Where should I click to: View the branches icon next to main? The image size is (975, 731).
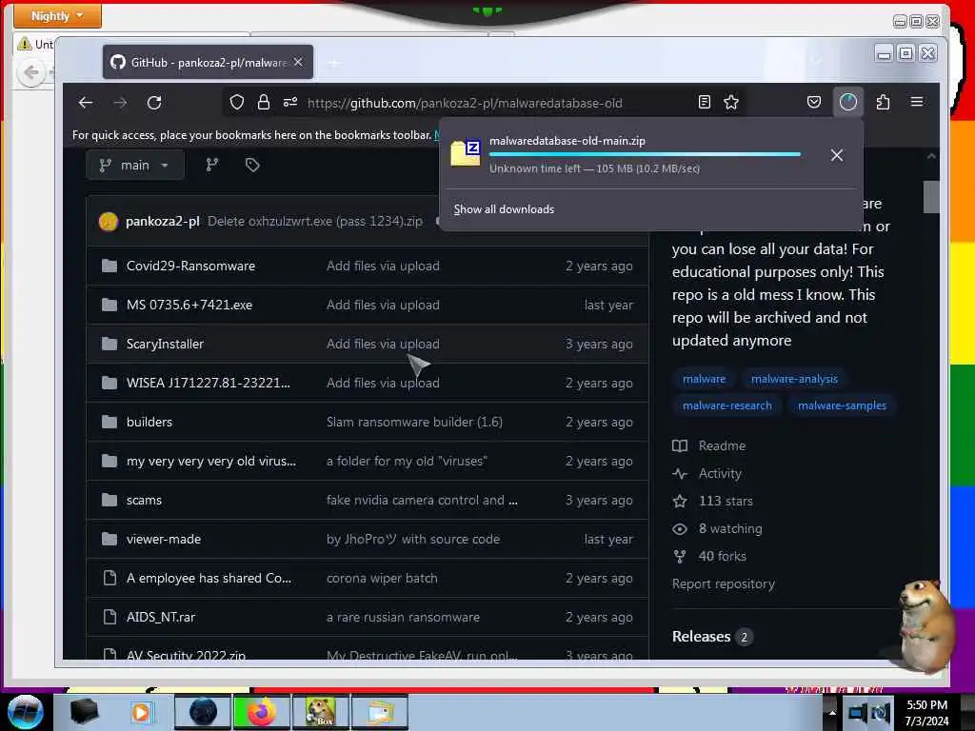click(212, 165)
